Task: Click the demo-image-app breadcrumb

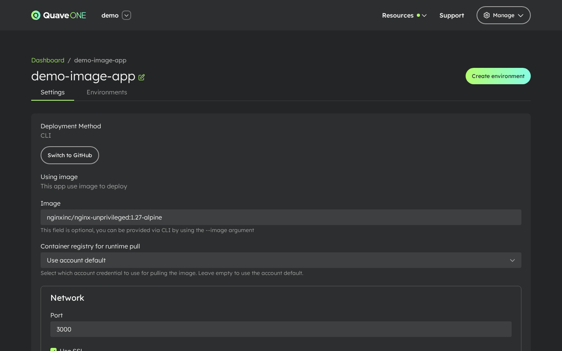Action: (100, 60)
